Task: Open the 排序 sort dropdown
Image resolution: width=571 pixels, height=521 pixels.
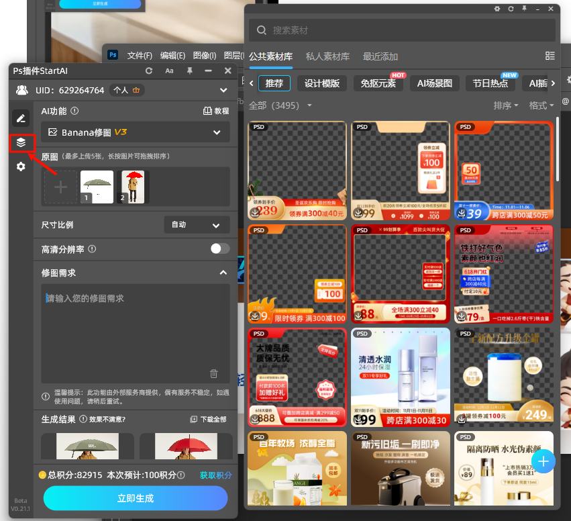Action: click(x=507, y=105)
